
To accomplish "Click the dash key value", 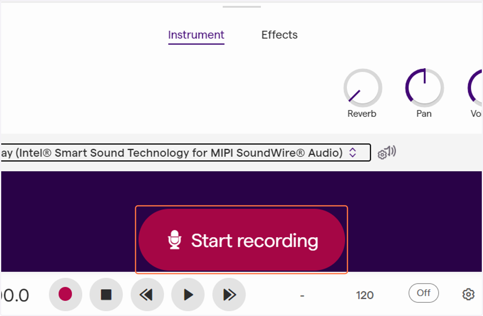I will coord(302,296).
